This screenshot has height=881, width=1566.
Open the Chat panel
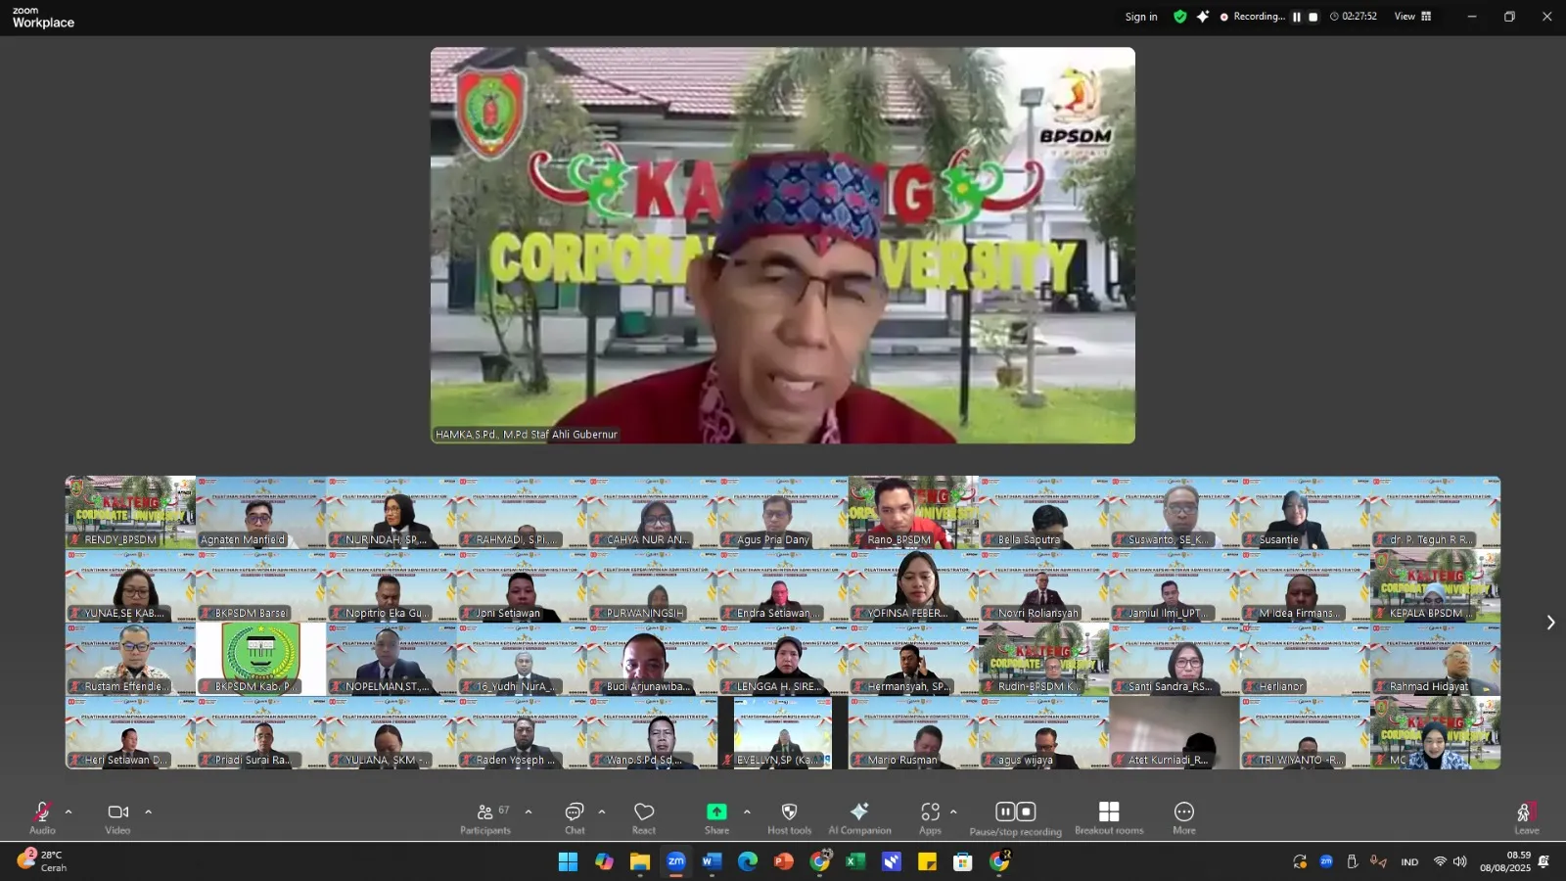575,817
